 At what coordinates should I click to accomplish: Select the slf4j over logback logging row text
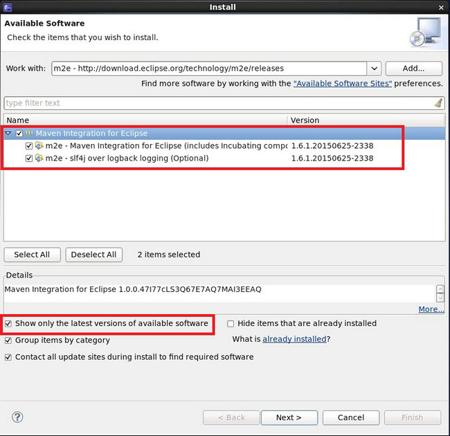(x=127, y=158)
